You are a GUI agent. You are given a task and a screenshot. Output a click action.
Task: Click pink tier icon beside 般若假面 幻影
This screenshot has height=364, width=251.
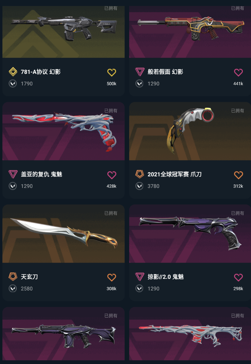tap(140, 72)
